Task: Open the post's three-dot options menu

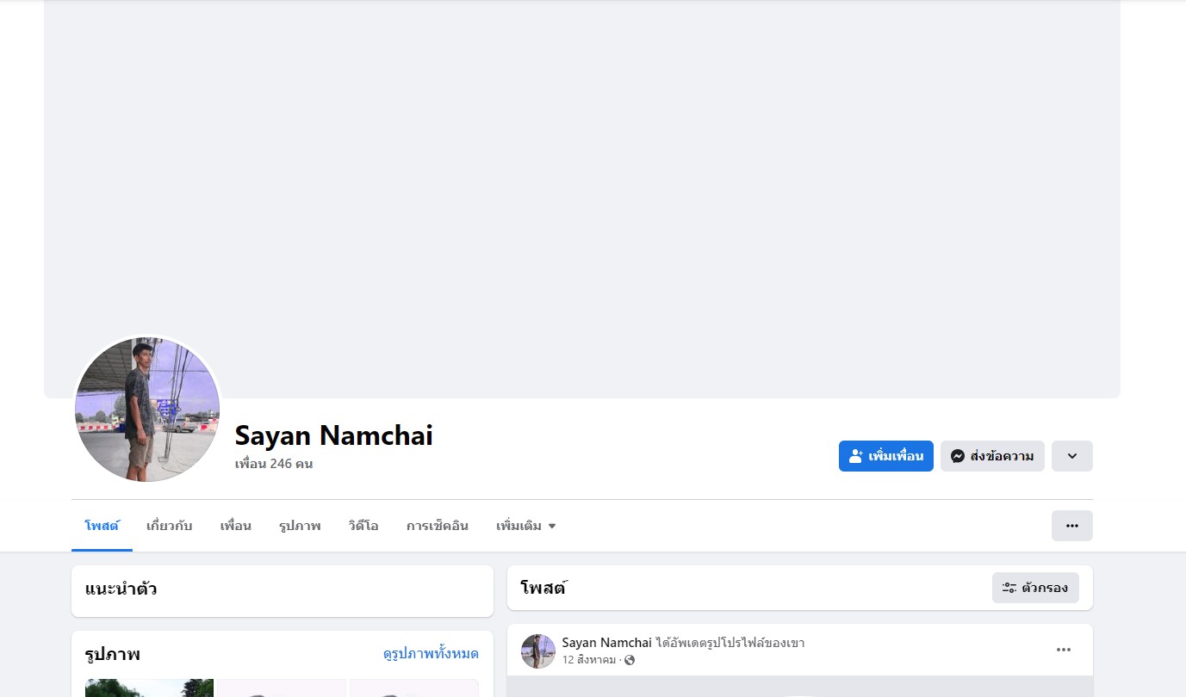Action: coord(1064,650)
